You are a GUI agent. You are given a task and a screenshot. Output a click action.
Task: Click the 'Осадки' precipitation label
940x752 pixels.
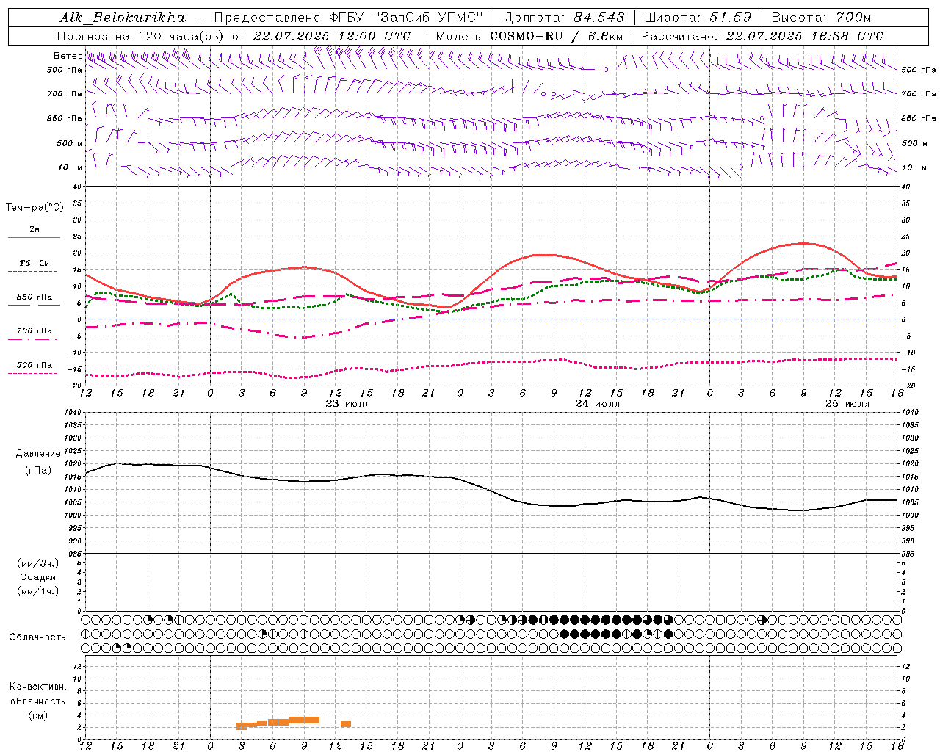(x=38, y=577)
